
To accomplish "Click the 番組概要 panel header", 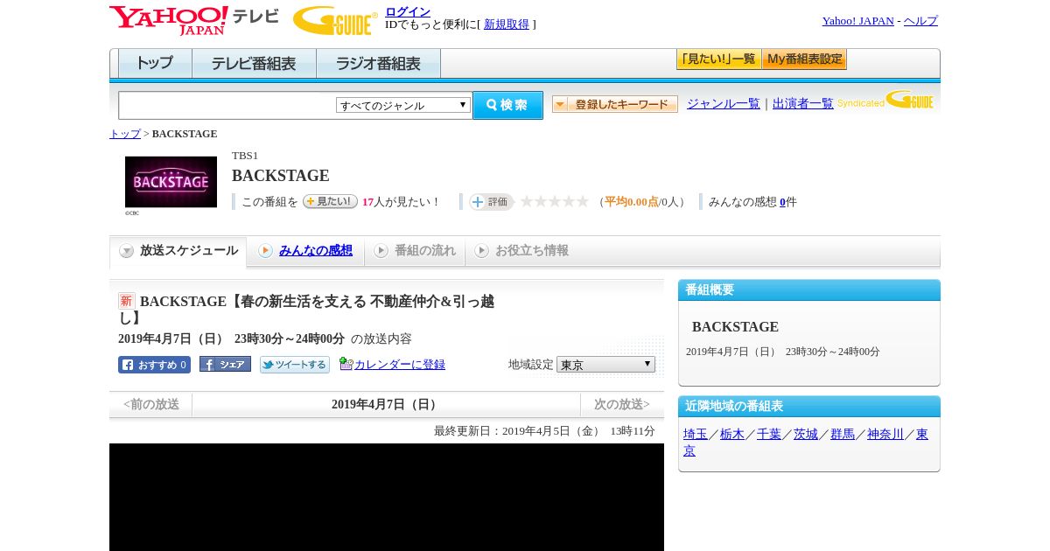I will click(x=809, y=290).
